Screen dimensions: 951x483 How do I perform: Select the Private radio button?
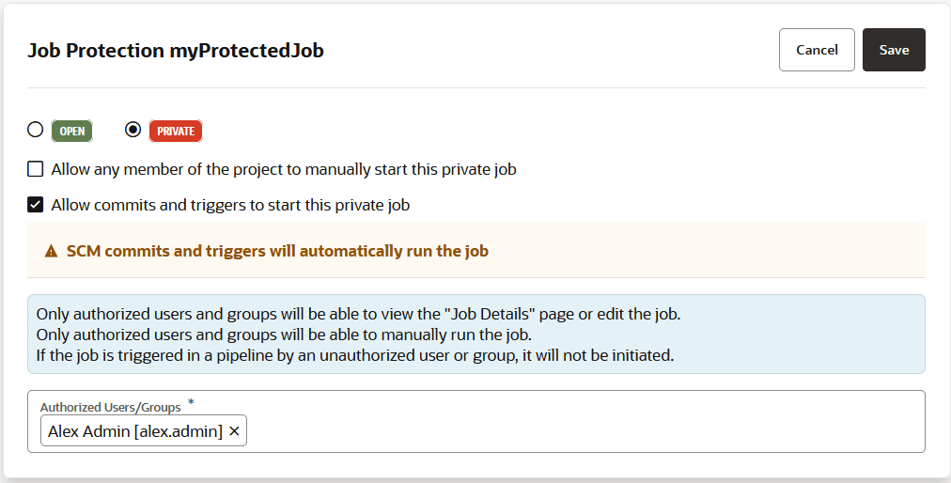tap(133, 130)
